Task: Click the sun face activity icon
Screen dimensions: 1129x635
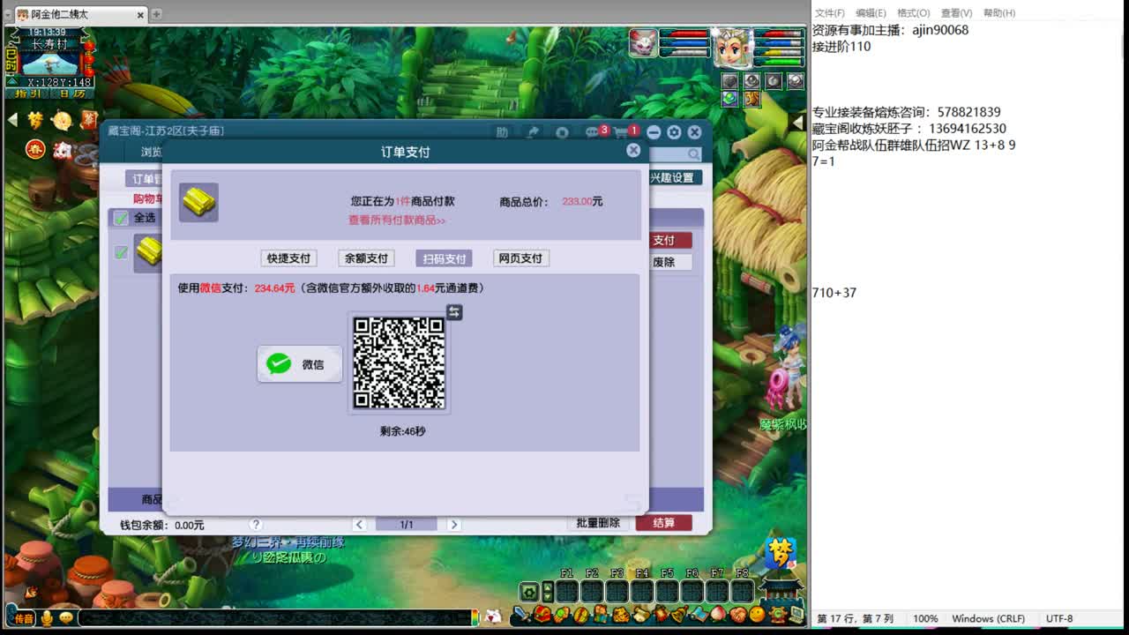Action: [x=62, y=120]
